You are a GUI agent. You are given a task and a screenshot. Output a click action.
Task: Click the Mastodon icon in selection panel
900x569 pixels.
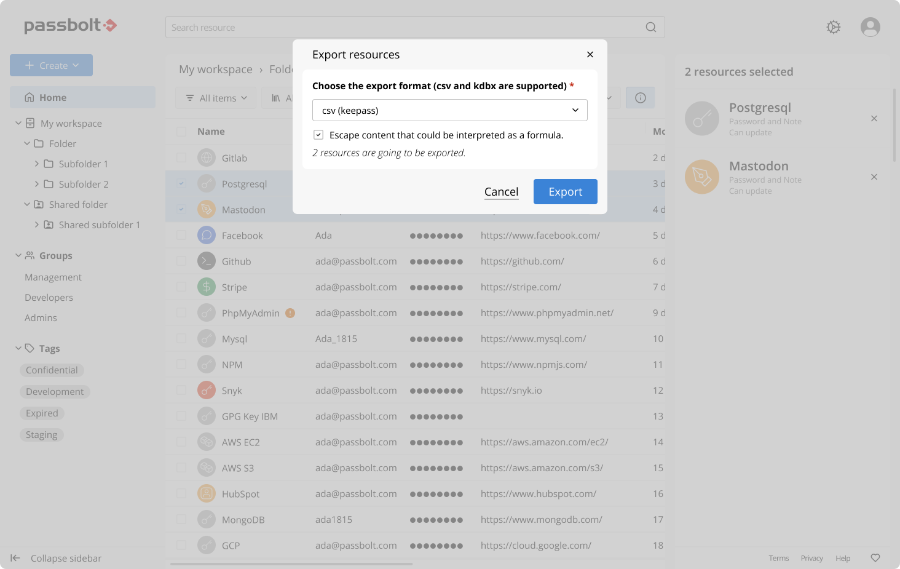702,177
